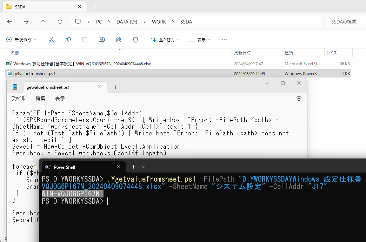This screenshot has width=366, height=242.
Task: Click the DATA (D:) breadcrumb item
Action: [127, 22]
